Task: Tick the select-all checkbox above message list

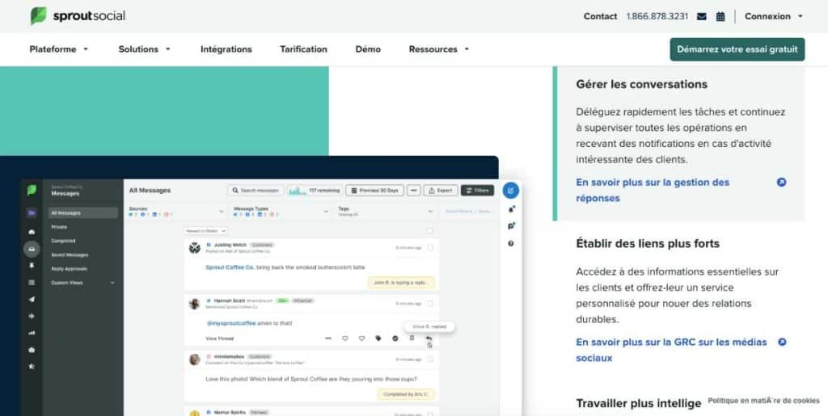Action: (430, 231)
